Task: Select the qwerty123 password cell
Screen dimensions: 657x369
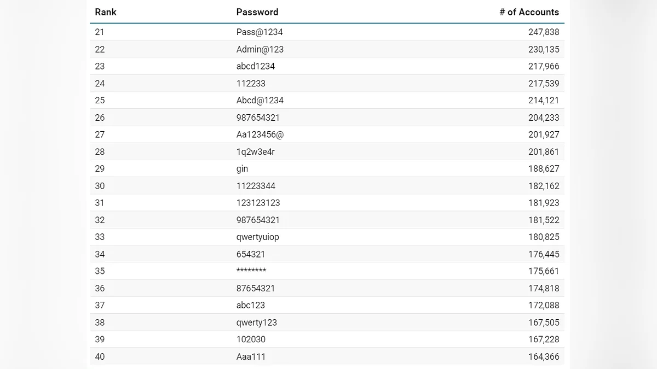Action: 257,323
